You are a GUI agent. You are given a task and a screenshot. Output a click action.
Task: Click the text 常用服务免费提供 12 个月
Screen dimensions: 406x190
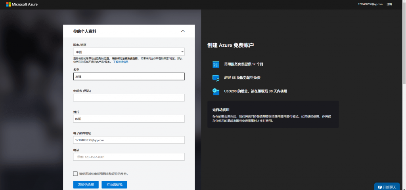pos(244,64)
